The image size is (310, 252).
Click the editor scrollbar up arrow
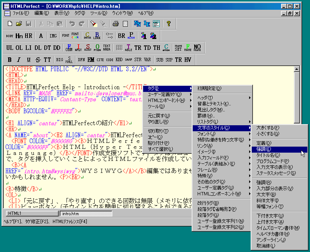point(296,69)
